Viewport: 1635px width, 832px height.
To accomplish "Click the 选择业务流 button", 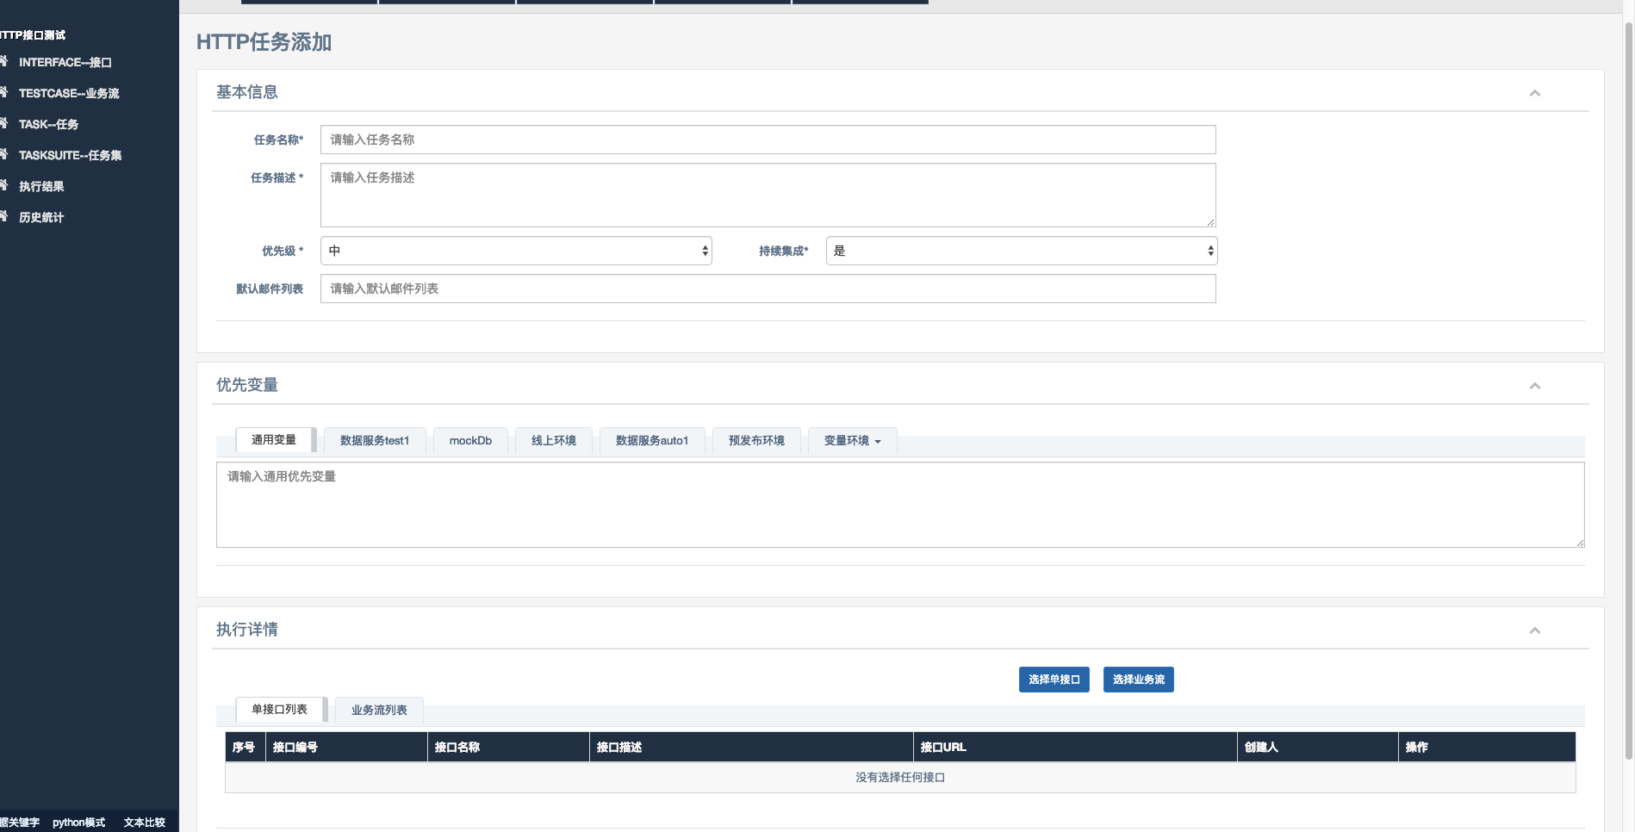I will click(1139, 680).
